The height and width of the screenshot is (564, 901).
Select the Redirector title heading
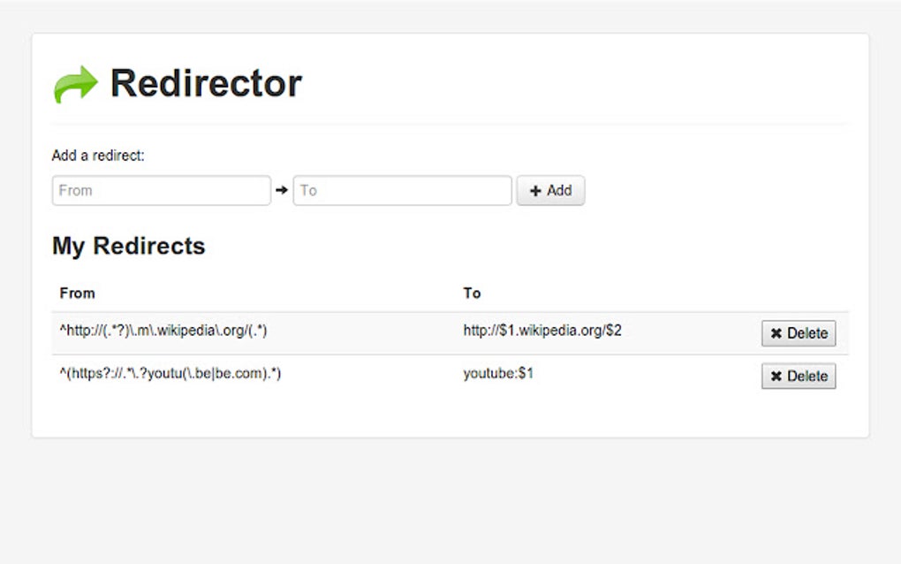click(205, 82)
